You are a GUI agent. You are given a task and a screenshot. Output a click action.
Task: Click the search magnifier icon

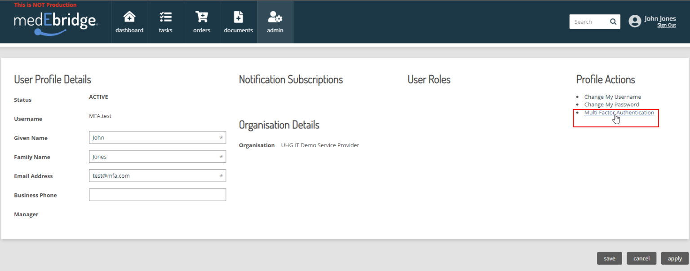[613, 21]
